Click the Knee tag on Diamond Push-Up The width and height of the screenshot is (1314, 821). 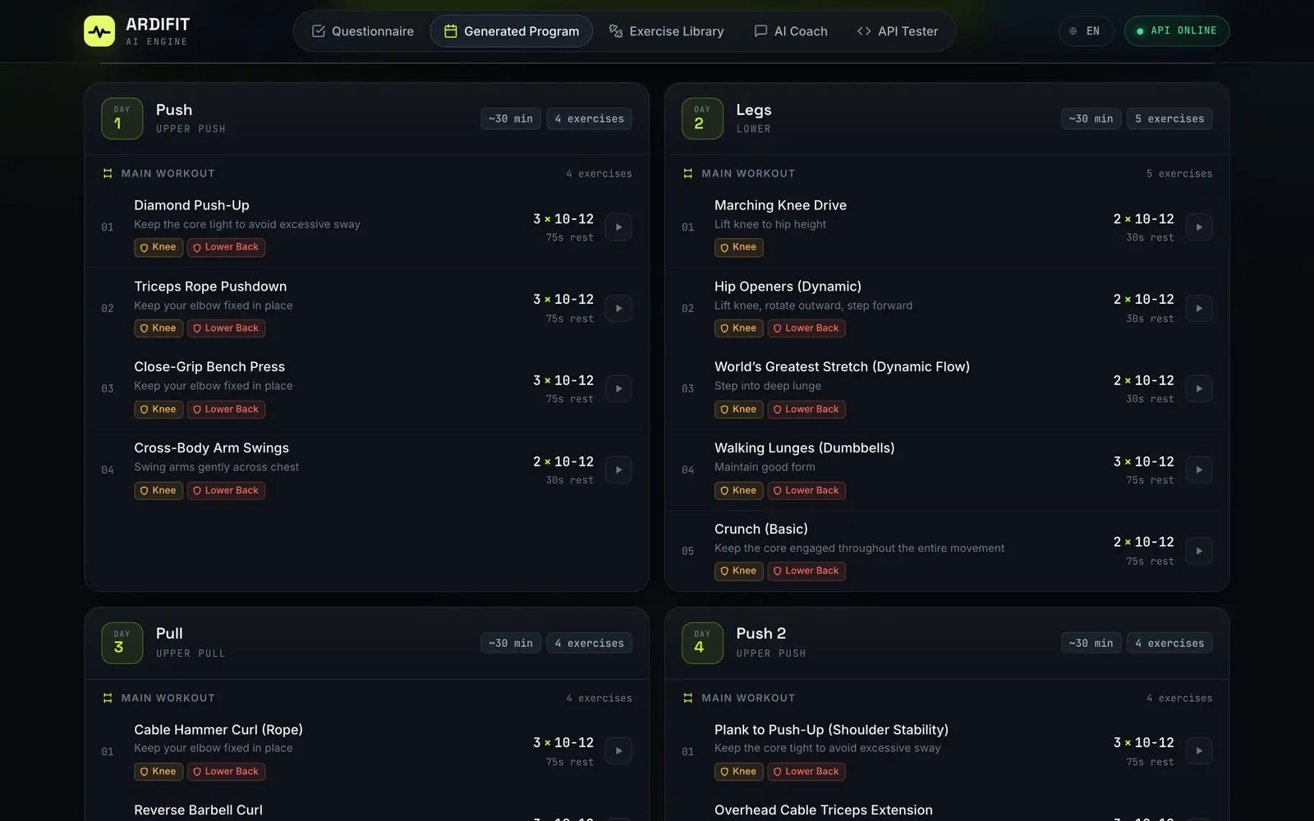tap(159, 247)
